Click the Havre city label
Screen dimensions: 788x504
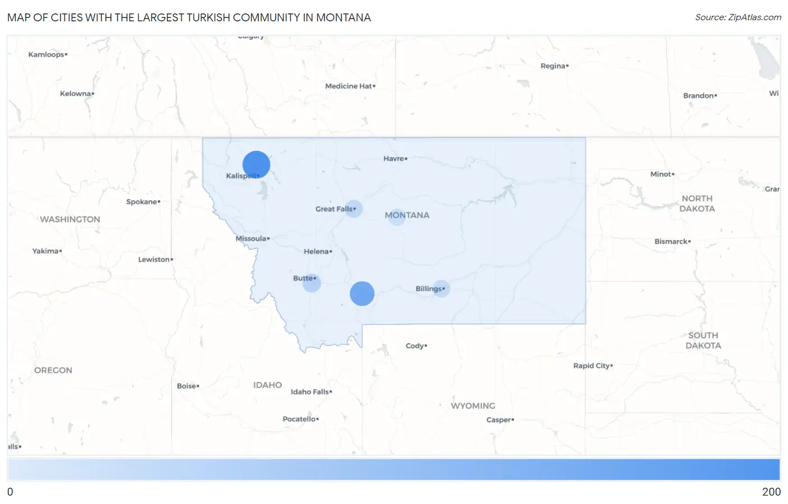(395, 159)
